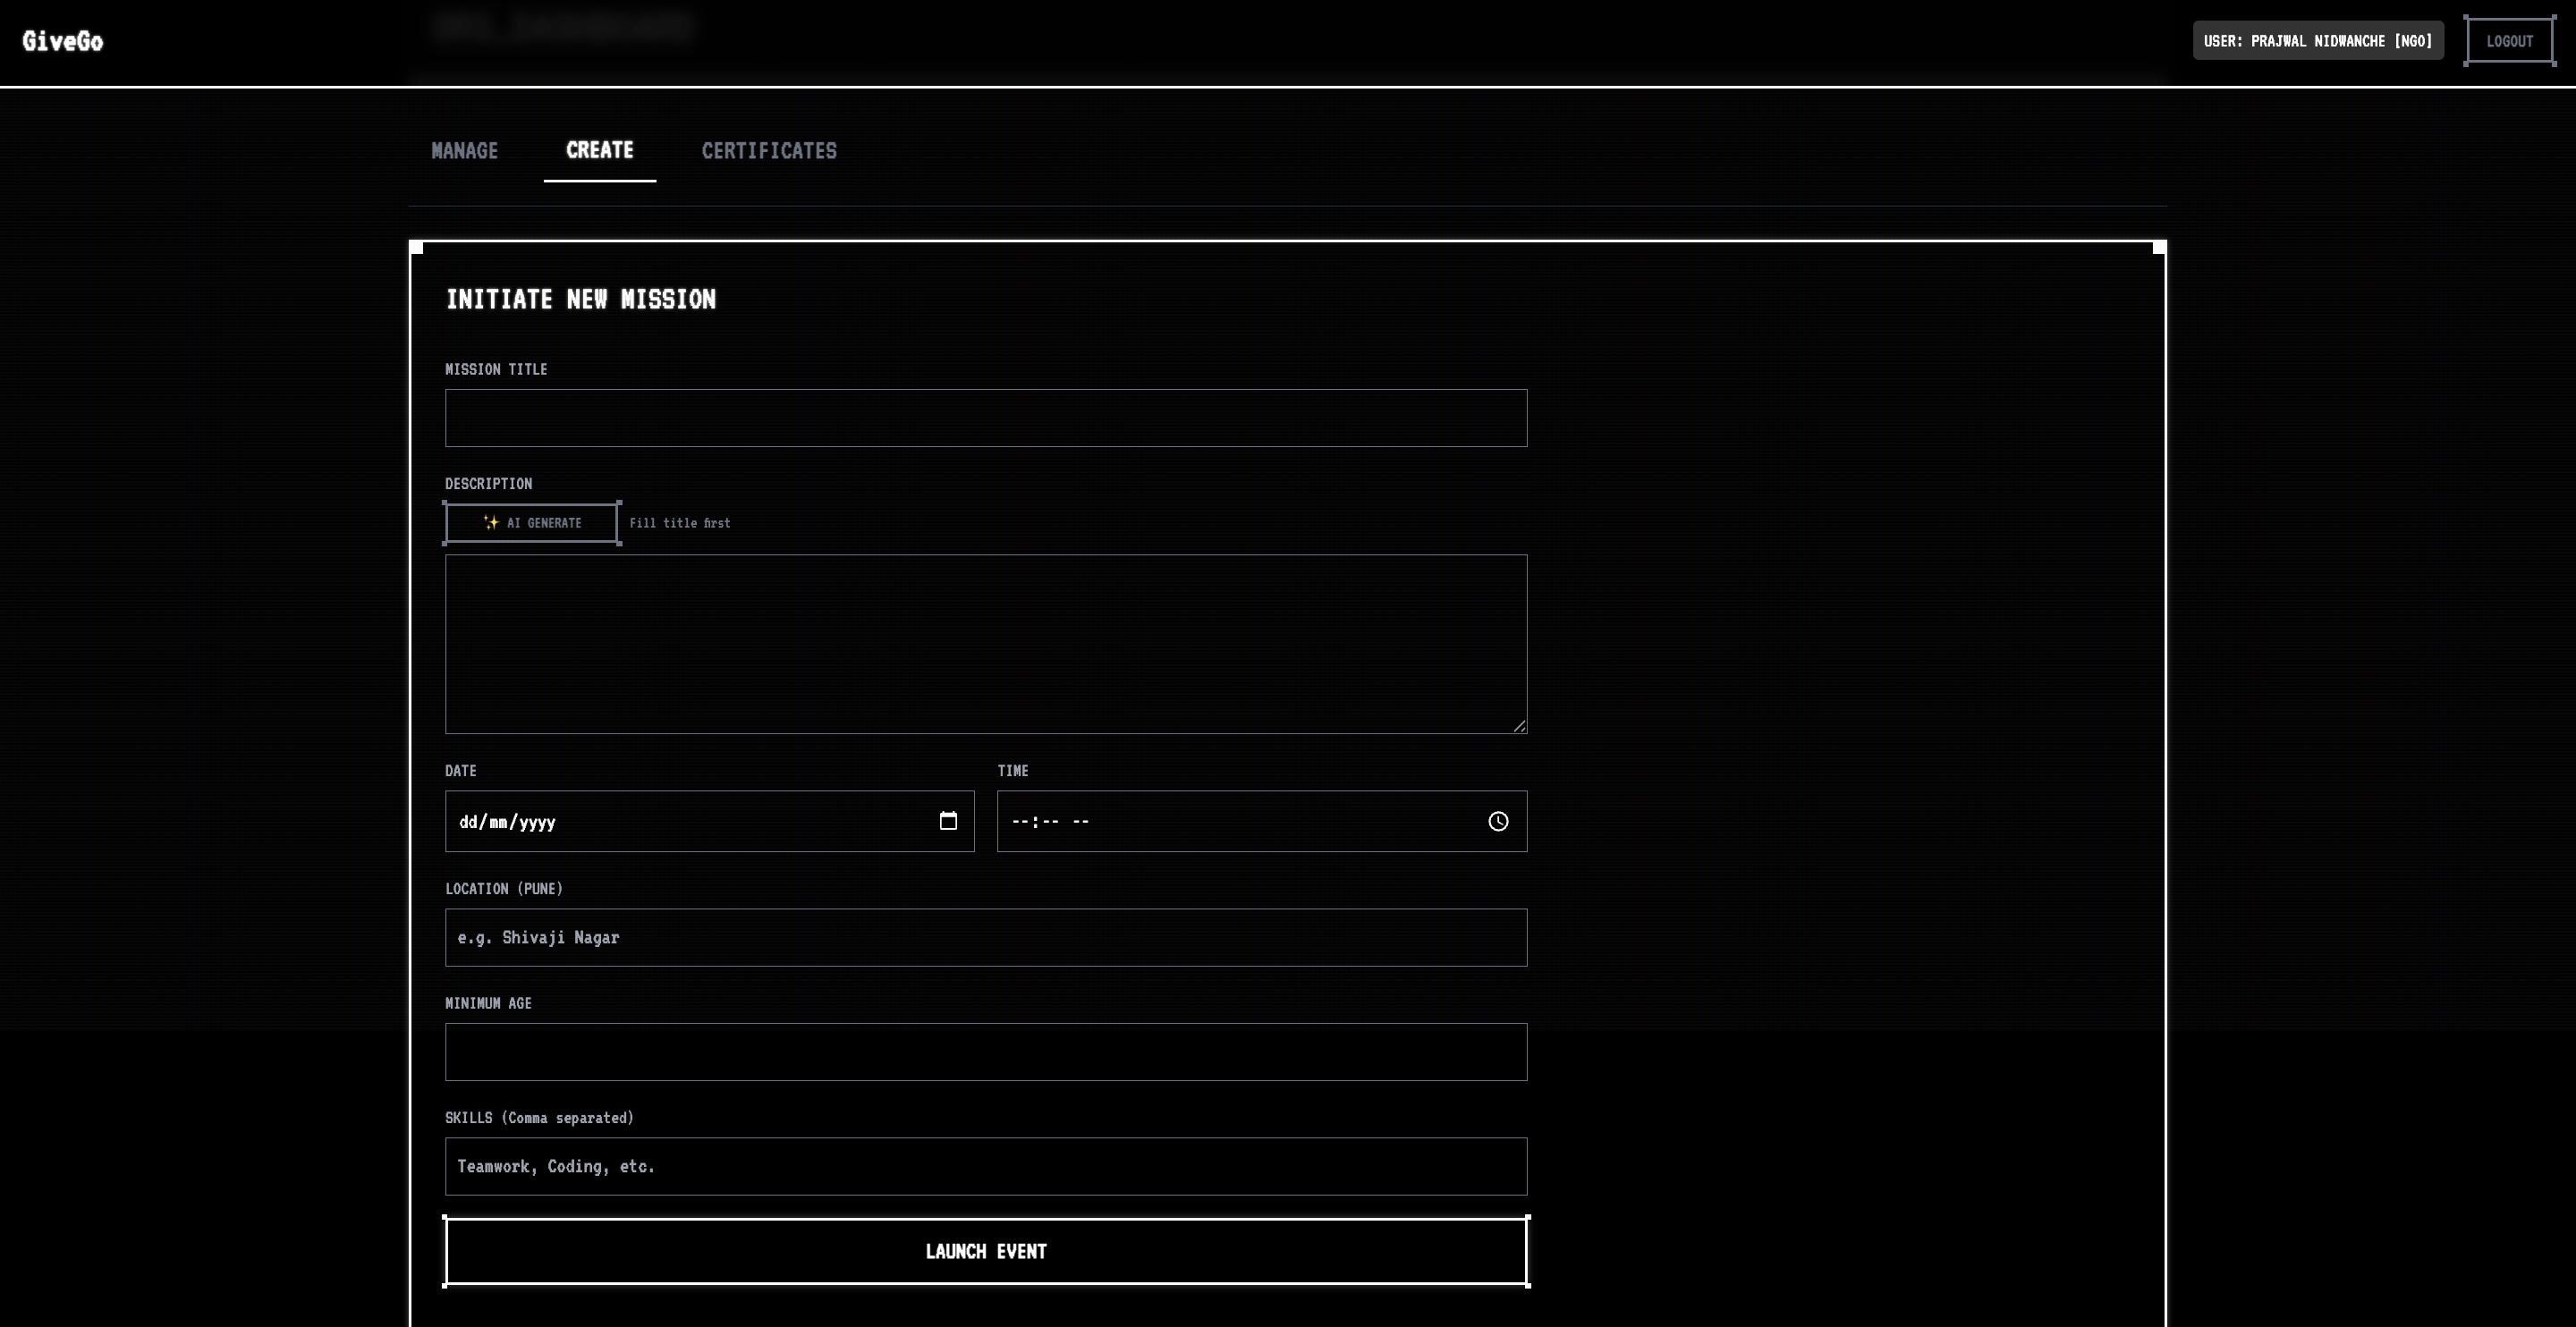Screen dimensions: 2576x1327
Task: Click the 'Fill title first' hint text
Action: click(680, 523)
